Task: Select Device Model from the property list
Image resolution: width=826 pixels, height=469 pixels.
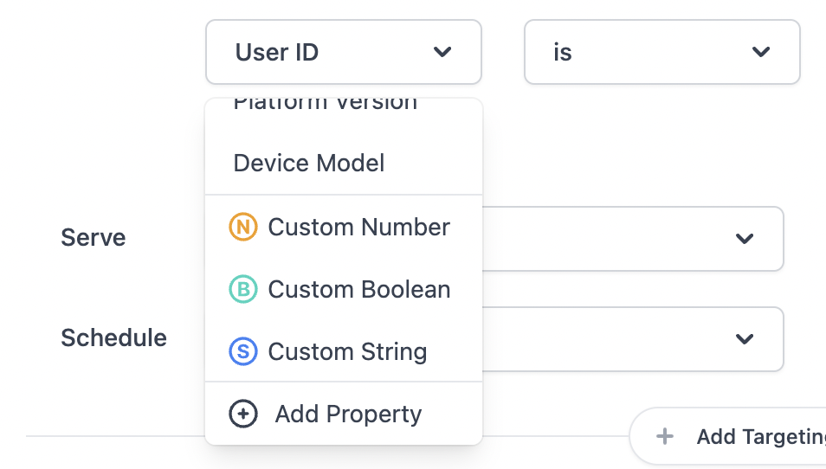Action: tap(309, 164)
